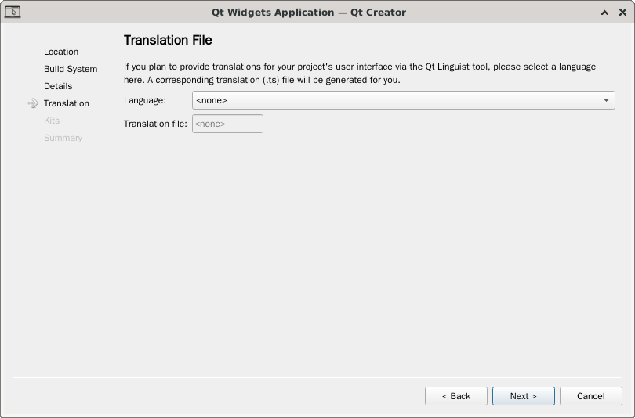Open the window menu icon in title bar
Image resolution: width=635 pixels, height=418 pixels.
pos(13,12)
